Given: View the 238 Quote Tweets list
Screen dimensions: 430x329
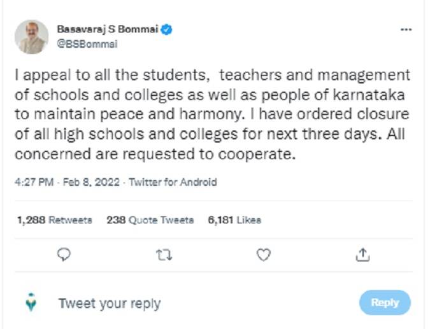Looking at the screenshot, I should coord(150,220).
